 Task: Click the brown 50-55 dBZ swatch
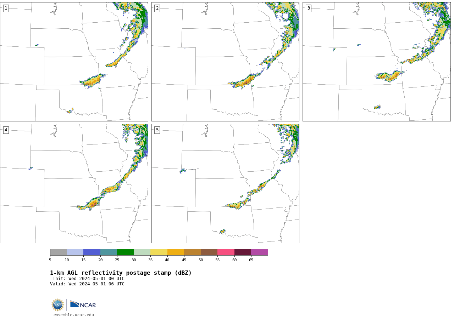pyautogui.click(x=209, y=252)
